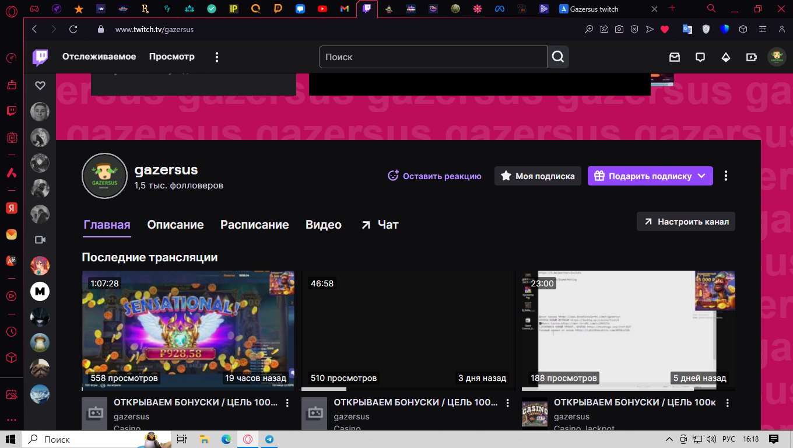Click the Настроить канал button
Viewport: 793px width, 448px height.
coord(686,222)
